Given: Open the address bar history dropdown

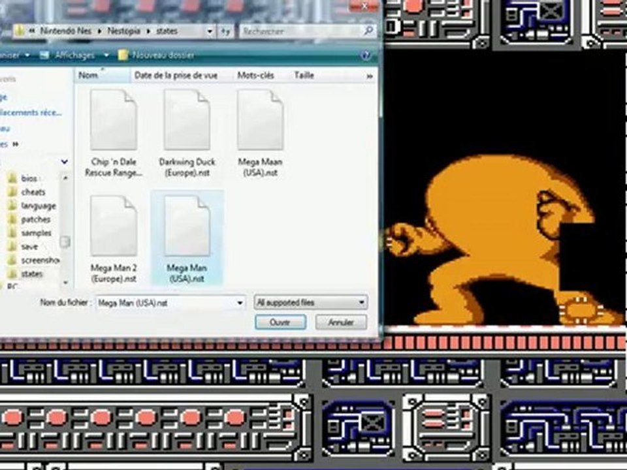Looking at the screenshot, I should click(x=210, y=31).
